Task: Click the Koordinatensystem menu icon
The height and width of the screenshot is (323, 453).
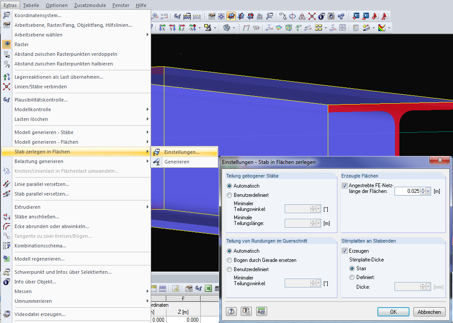Action: point(6,15)
